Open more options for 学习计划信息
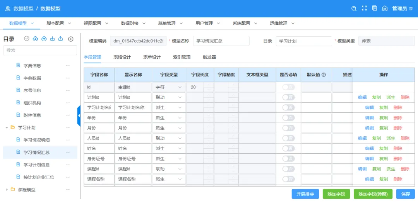418x202 pixels. tap(68, 165)
